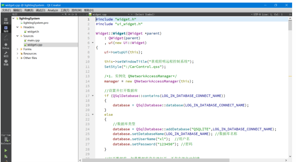
Task: Open the 调试(D) menu
Action: click(x=40, y=10)
